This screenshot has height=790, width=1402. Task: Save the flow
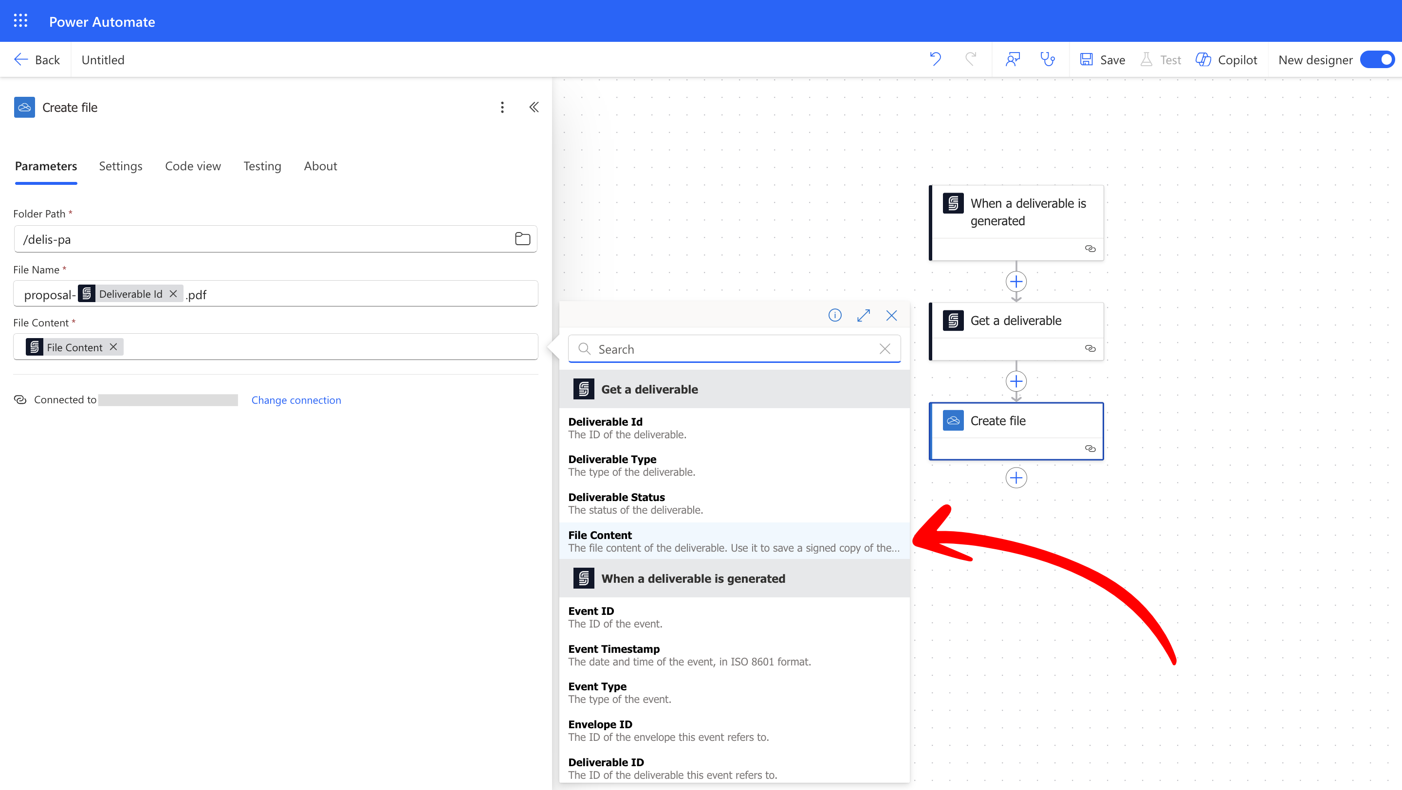tap(1102, 59)
